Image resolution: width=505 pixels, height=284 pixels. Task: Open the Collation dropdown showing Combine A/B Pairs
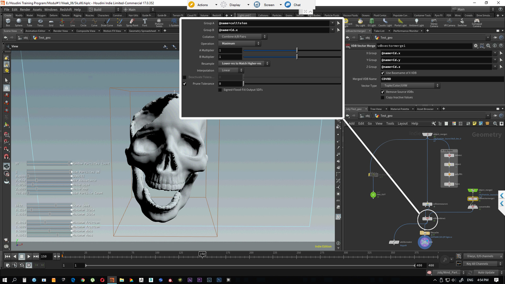242,36
